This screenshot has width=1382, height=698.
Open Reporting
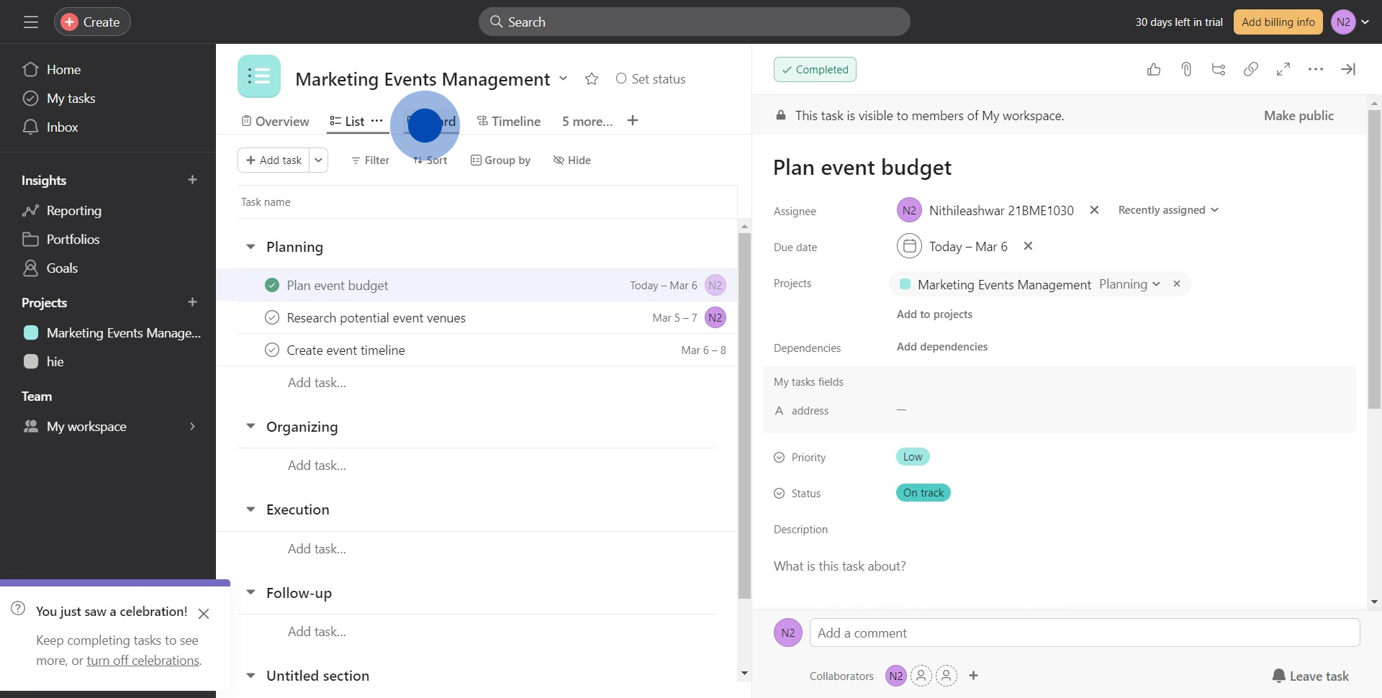pyautogui.click(x=62, y=211)
